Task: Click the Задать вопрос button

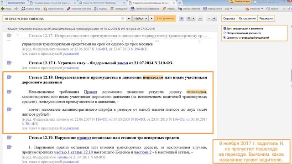Action: 240,2
